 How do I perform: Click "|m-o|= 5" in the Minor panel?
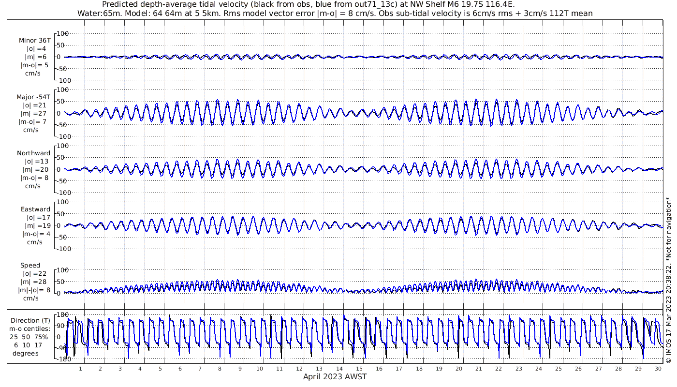point(34,65)
